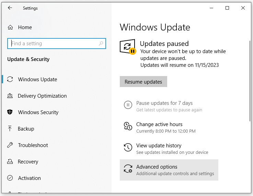
Task: Open Advanced options
Action: pyautogui.click(x=169, y=170)
